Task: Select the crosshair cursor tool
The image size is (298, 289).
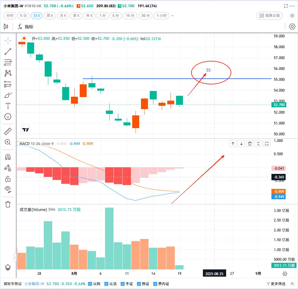Action: [8, 41]
